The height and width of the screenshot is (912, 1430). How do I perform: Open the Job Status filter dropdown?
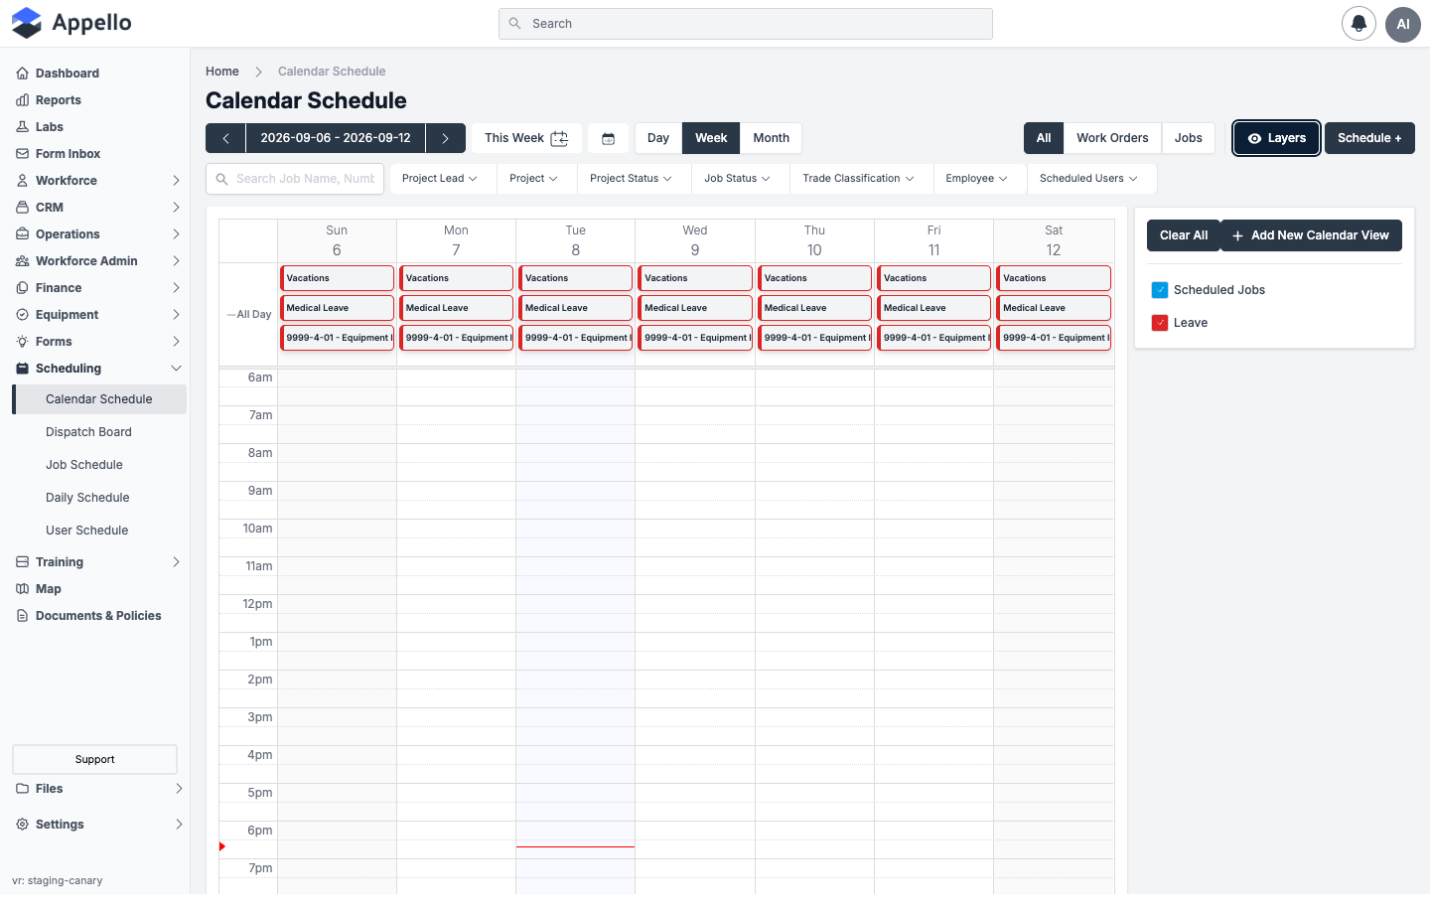coord(737,179)
